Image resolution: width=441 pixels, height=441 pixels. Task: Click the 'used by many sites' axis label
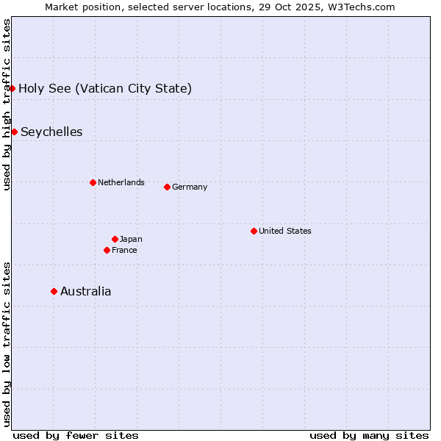[369, 435]
